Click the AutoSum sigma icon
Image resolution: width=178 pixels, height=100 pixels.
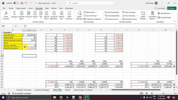click(14, 13)
